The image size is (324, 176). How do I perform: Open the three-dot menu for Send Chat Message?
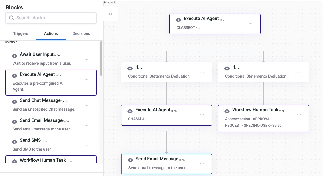pyautogui.click(x=87, y=105)
